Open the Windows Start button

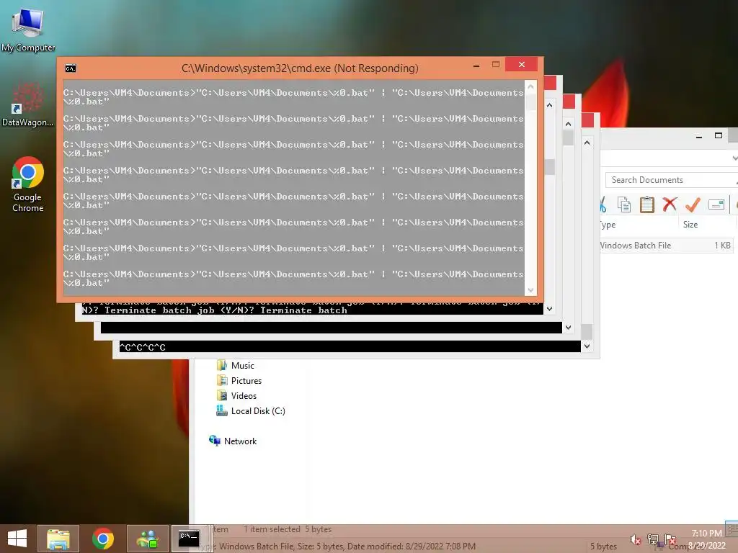[17, 539]
